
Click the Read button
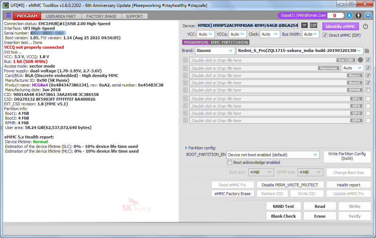point(320,206)
